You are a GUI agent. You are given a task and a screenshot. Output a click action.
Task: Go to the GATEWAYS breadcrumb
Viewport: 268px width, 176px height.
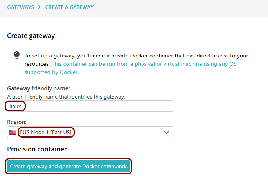pos(20,7)
